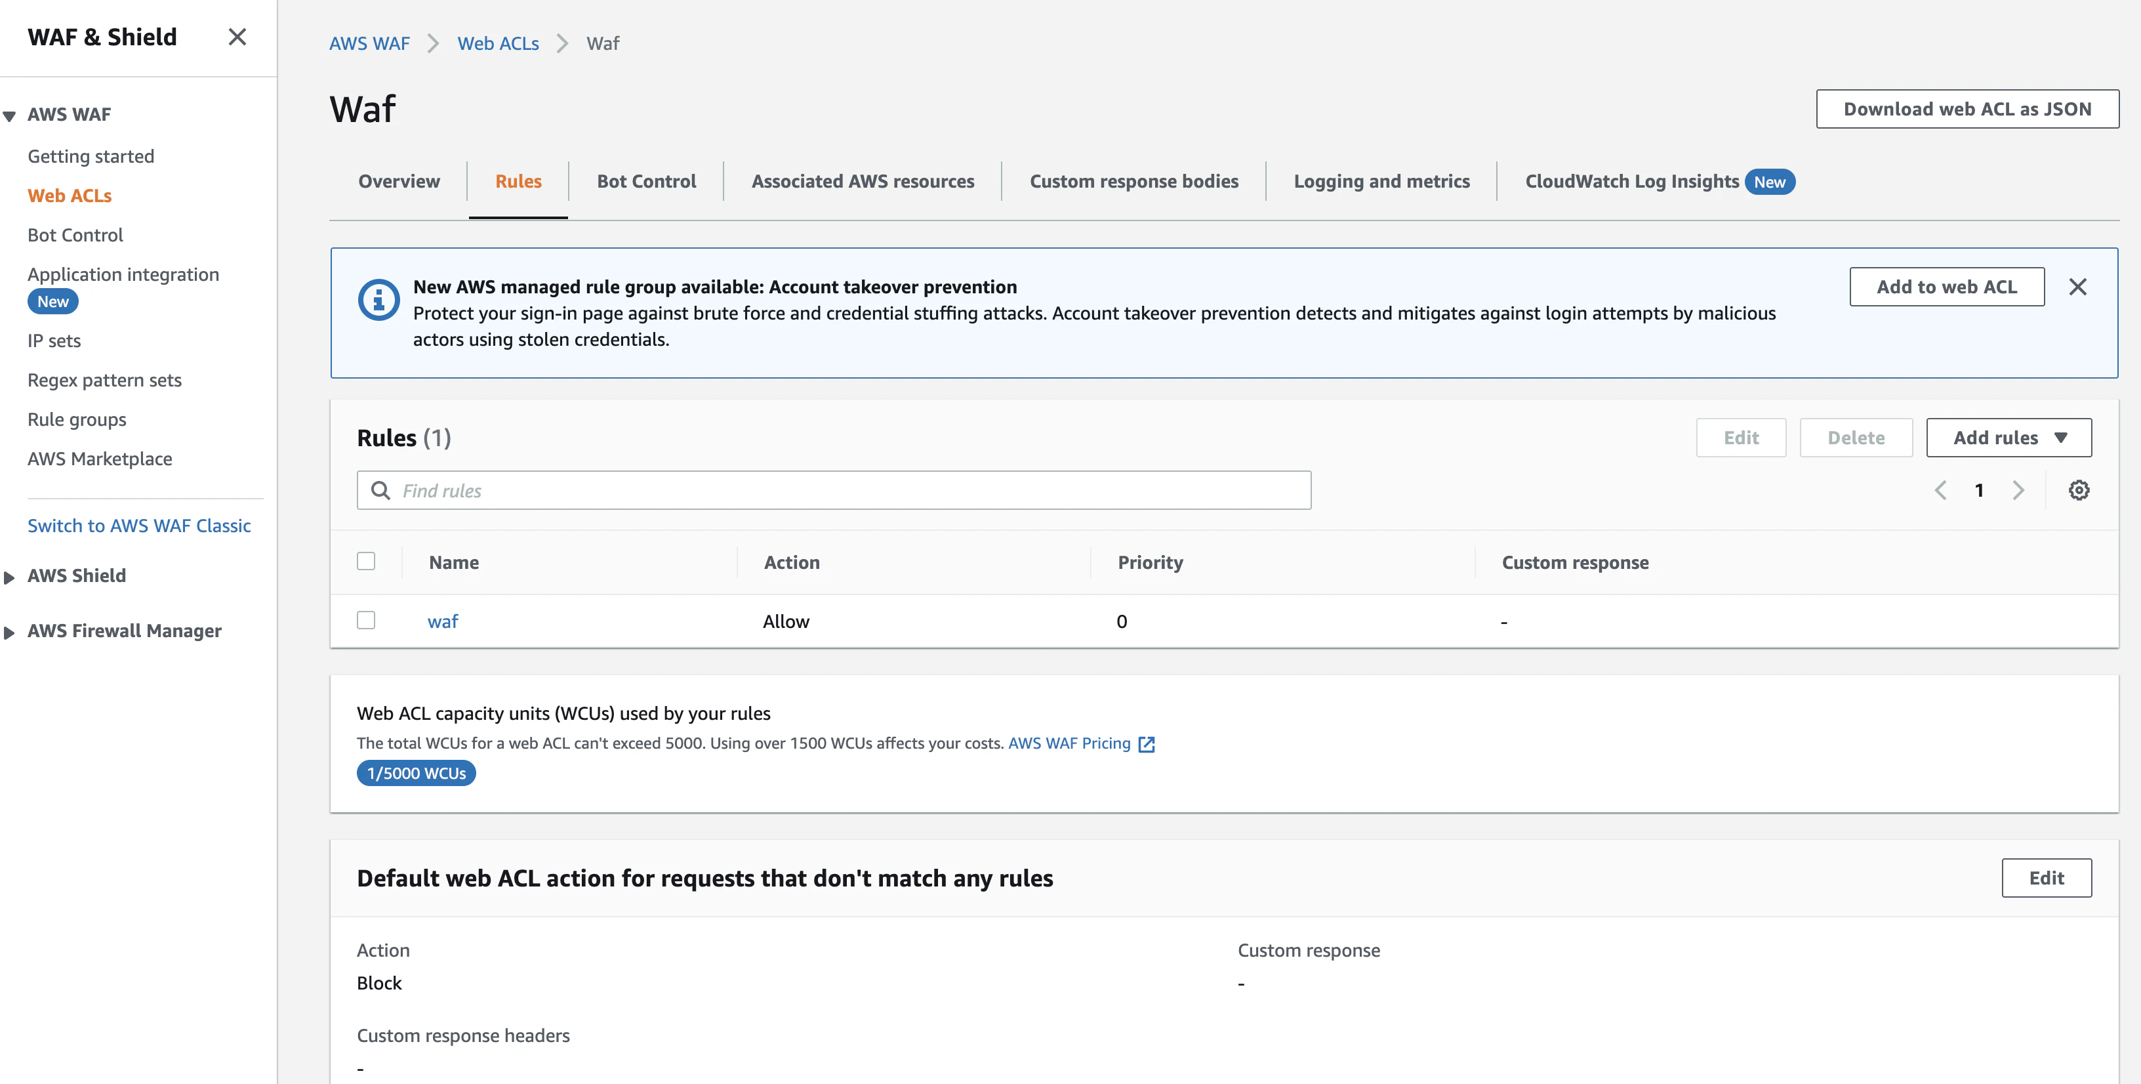Go to previous page of rules
The image size is (2141, 1084).
[x=1941, y=490]
